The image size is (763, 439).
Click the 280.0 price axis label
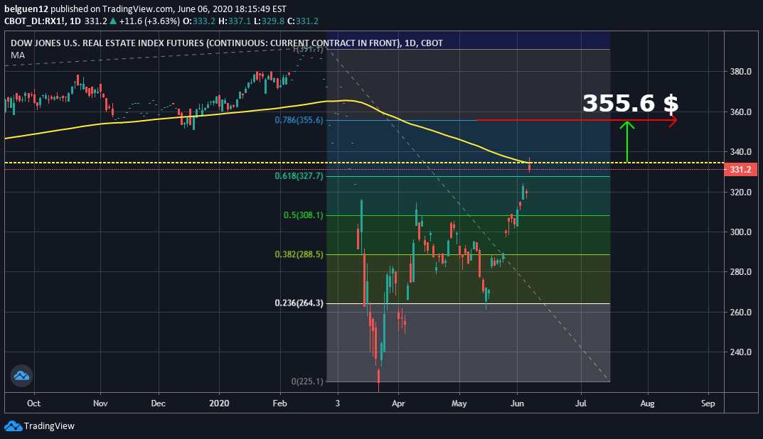[741, 272]
